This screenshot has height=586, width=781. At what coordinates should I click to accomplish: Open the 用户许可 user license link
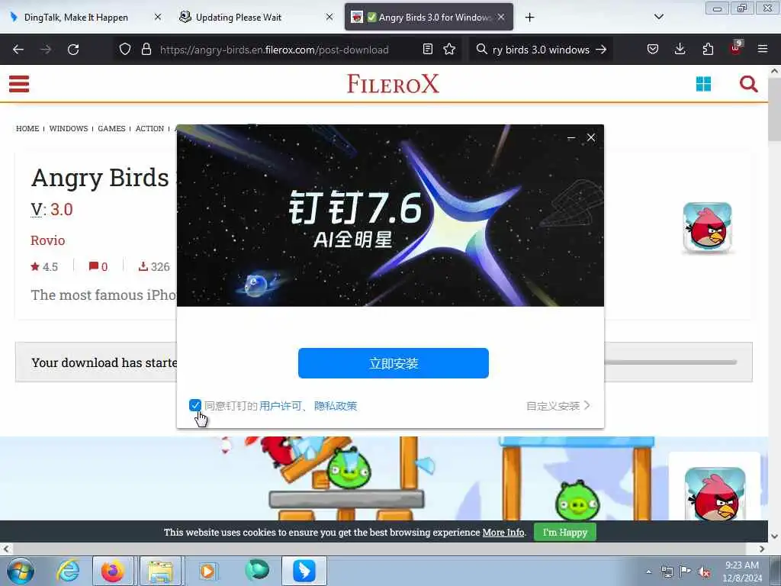pyautogui.click(x=281, y=406)
